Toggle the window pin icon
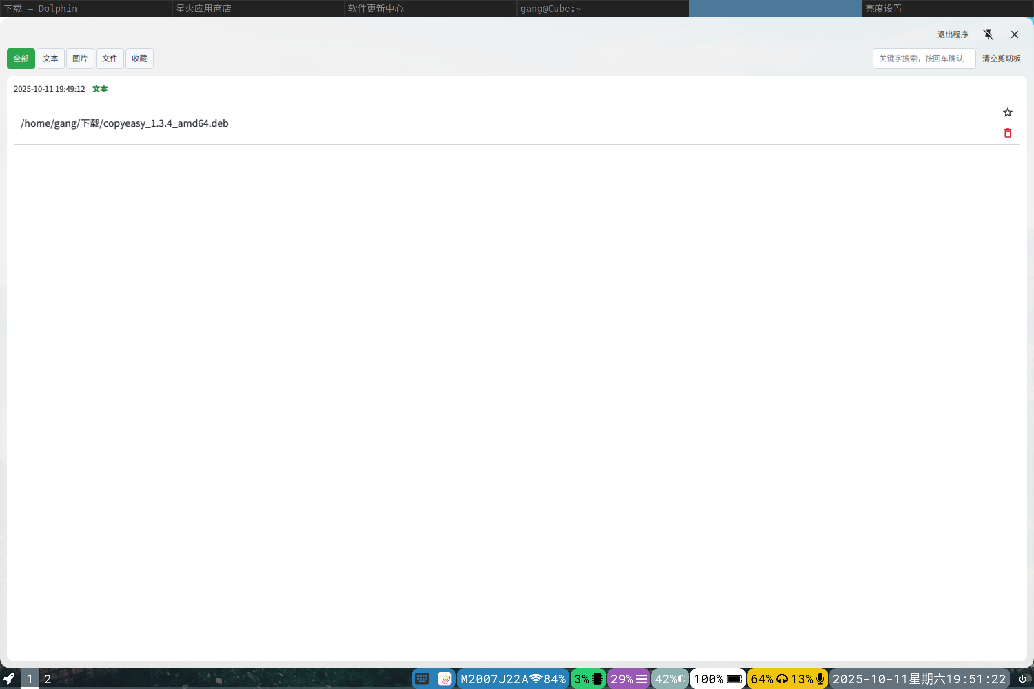 click(988, 34)
